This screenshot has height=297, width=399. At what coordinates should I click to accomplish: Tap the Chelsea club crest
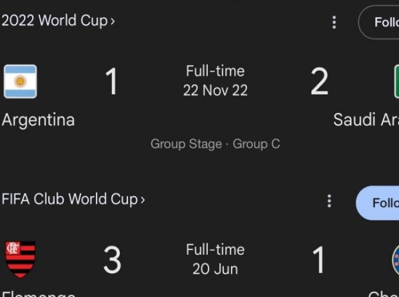395,260
